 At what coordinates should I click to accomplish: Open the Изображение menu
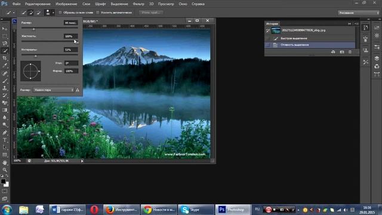pos(66,4)
